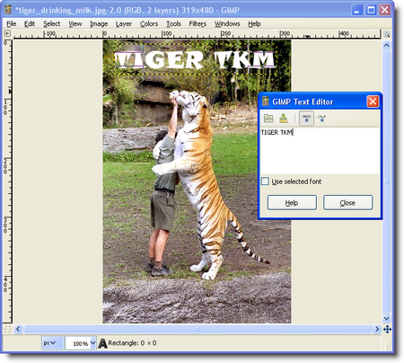Open the Layer menu

click(124, 23)
